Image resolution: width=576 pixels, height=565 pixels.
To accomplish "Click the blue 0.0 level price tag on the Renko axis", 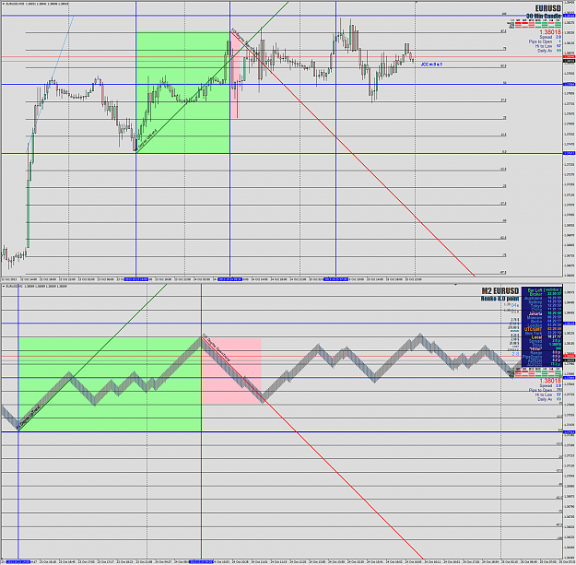I will [569, 431].
